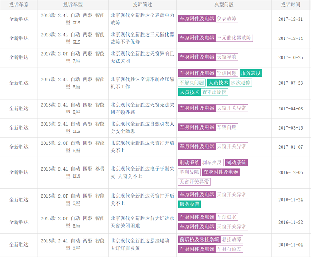Viewport: 311px width, 257px height.
Task: Click 制动系统 tag beside 刹车失灵
Action: (x=190, y=162)
